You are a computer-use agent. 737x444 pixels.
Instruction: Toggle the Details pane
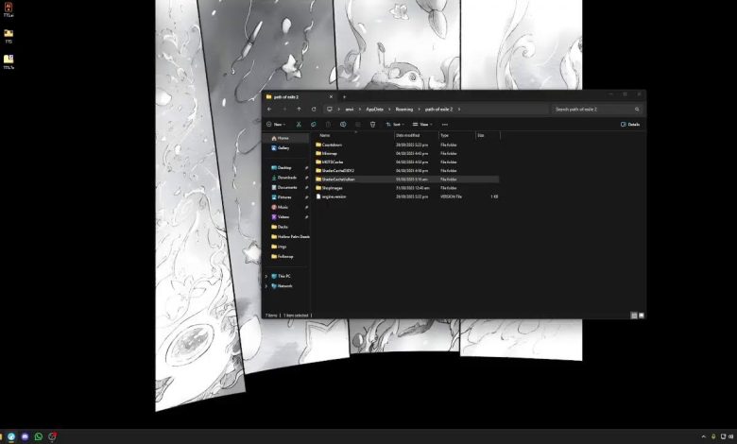pos(630,124)
